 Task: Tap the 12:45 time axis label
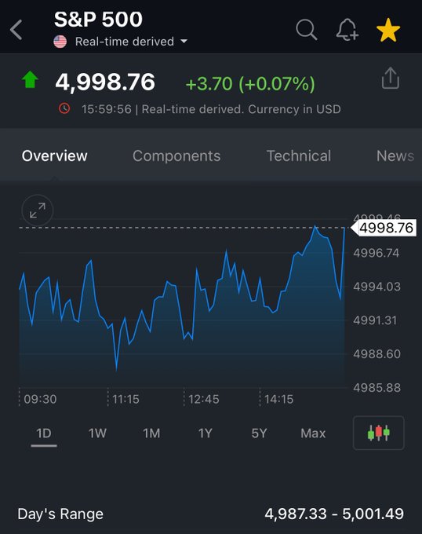coord(204,399)
